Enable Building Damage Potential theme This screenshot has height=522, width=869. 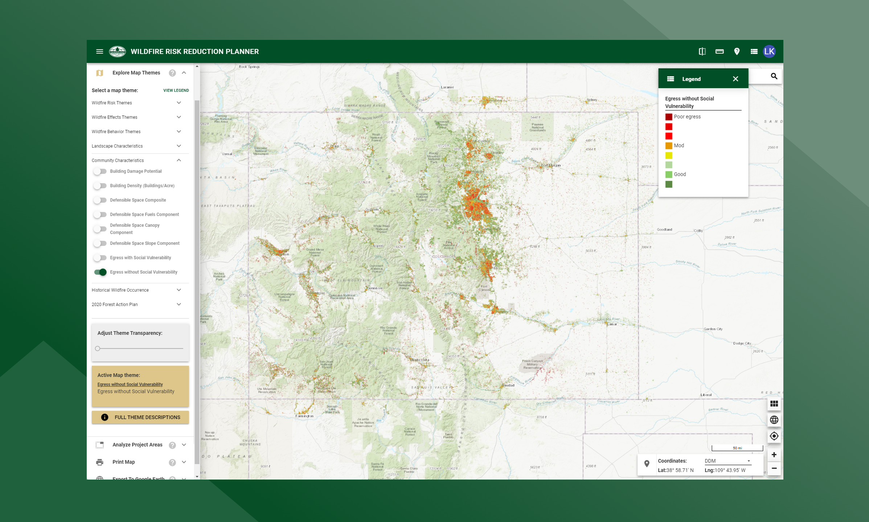click(x=100, y=171)
